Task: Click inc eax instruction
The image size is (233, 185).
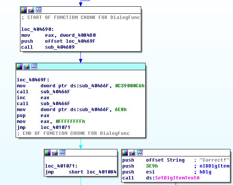Action: [33, 98]
